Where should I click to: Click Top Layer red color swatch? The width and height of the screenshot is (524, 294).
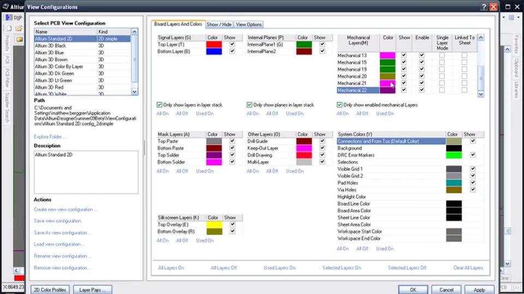pyautogui.click(x=214, y=44)
